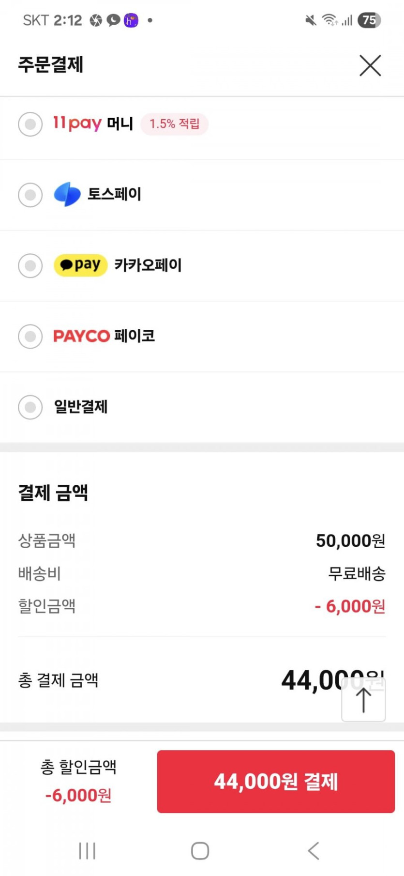Tap the blue Toss Pay logo
Image resolution: width=404 pixels, height=876 pixels.
pyautogui.click(x=67, y=194)
